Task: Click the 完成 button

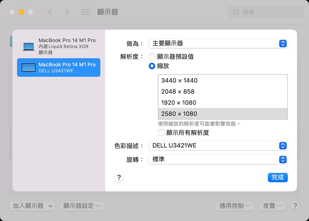Action: coord(277,177)
